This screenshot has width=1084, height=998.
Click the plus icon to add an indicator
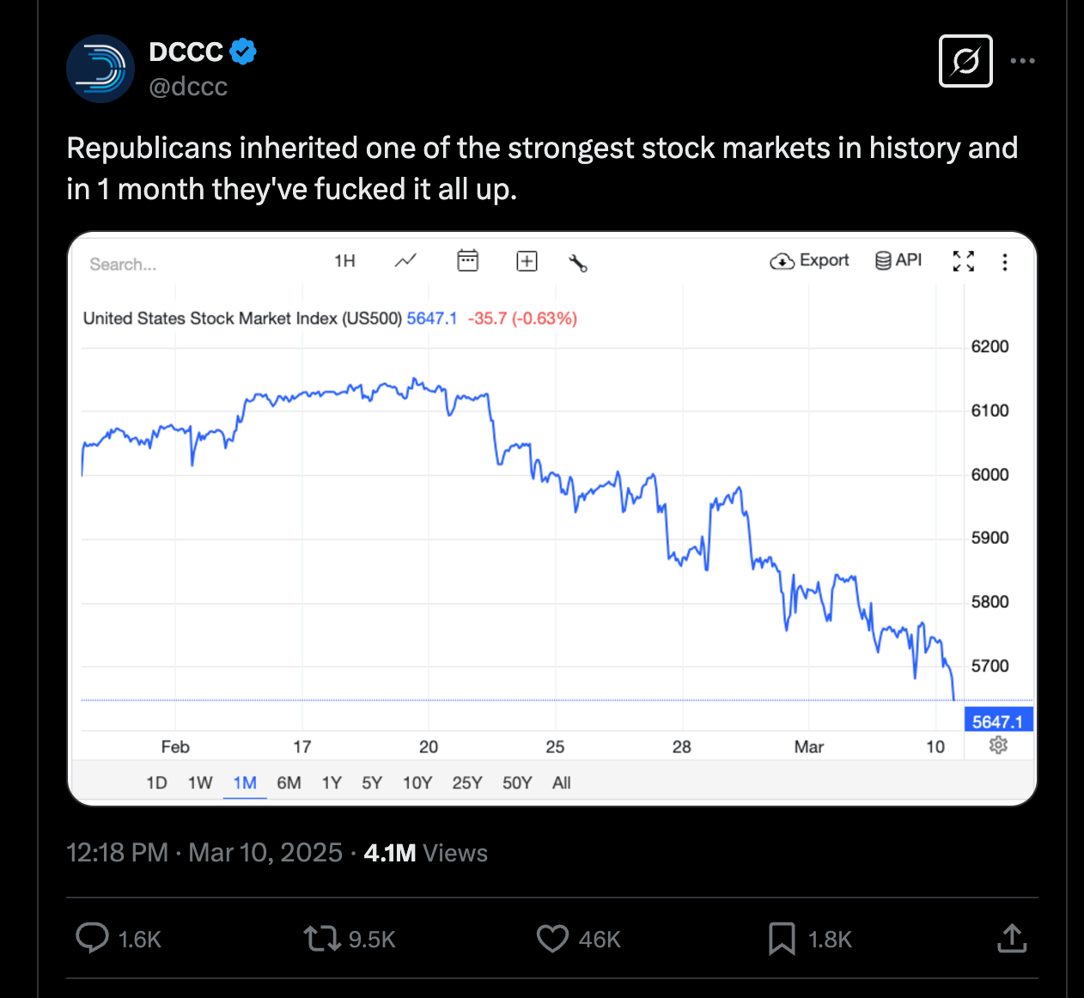click(x=527, y=260)
